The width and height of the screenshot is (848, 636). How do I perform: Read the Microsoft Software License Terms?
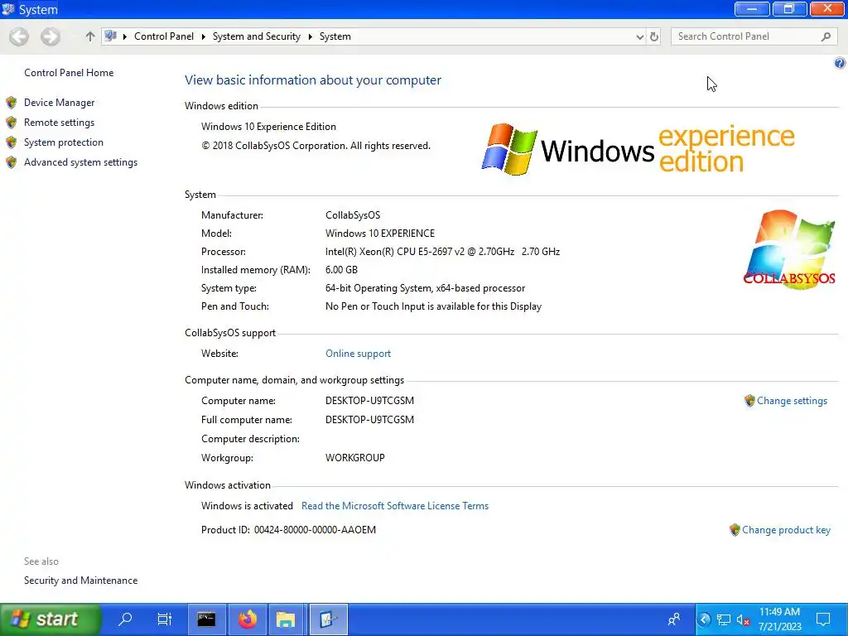pos(395,506)
